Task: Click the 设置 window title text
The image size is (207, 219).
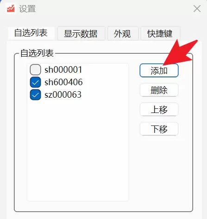Action: [27, 9]
